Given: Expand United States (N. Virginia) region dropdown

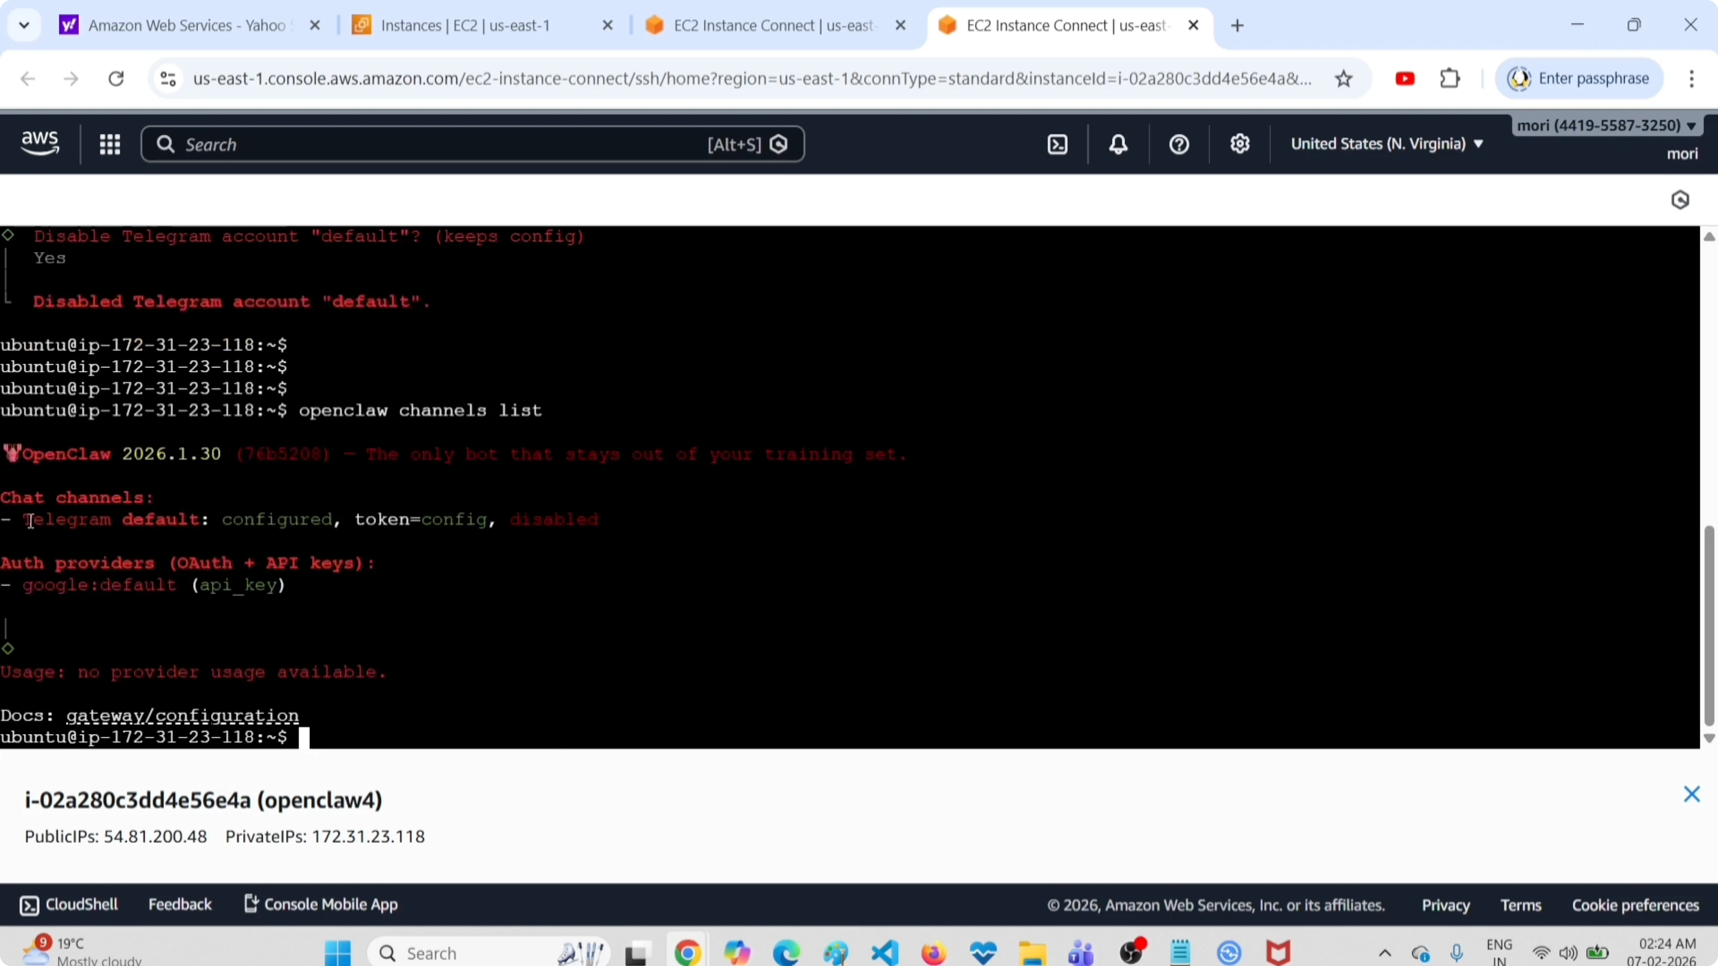Looking at the screenshot, I should click(1387, 144).
